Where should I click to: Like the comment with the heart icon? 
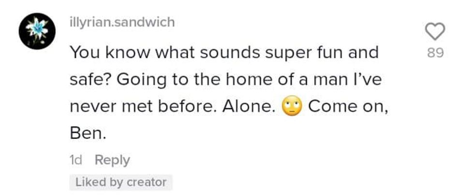tap(435, 33)
